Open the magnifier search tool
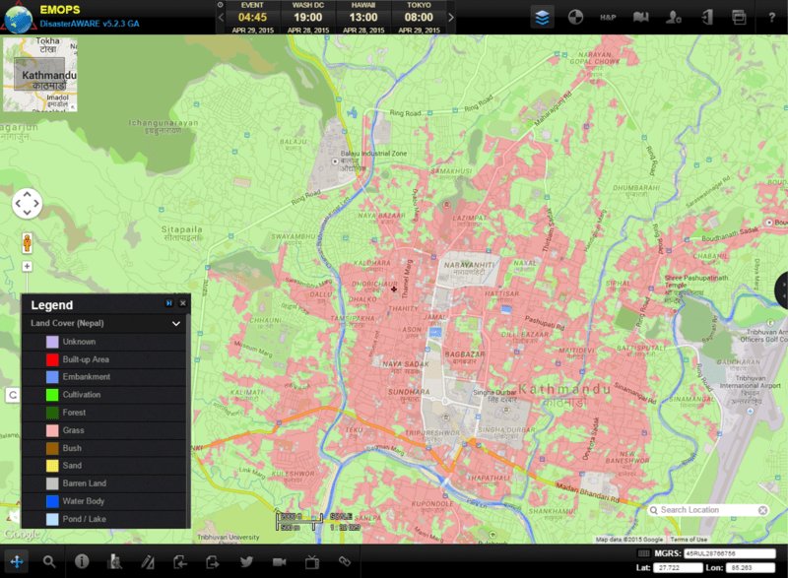788x578 pixels. tap(49, 561)
